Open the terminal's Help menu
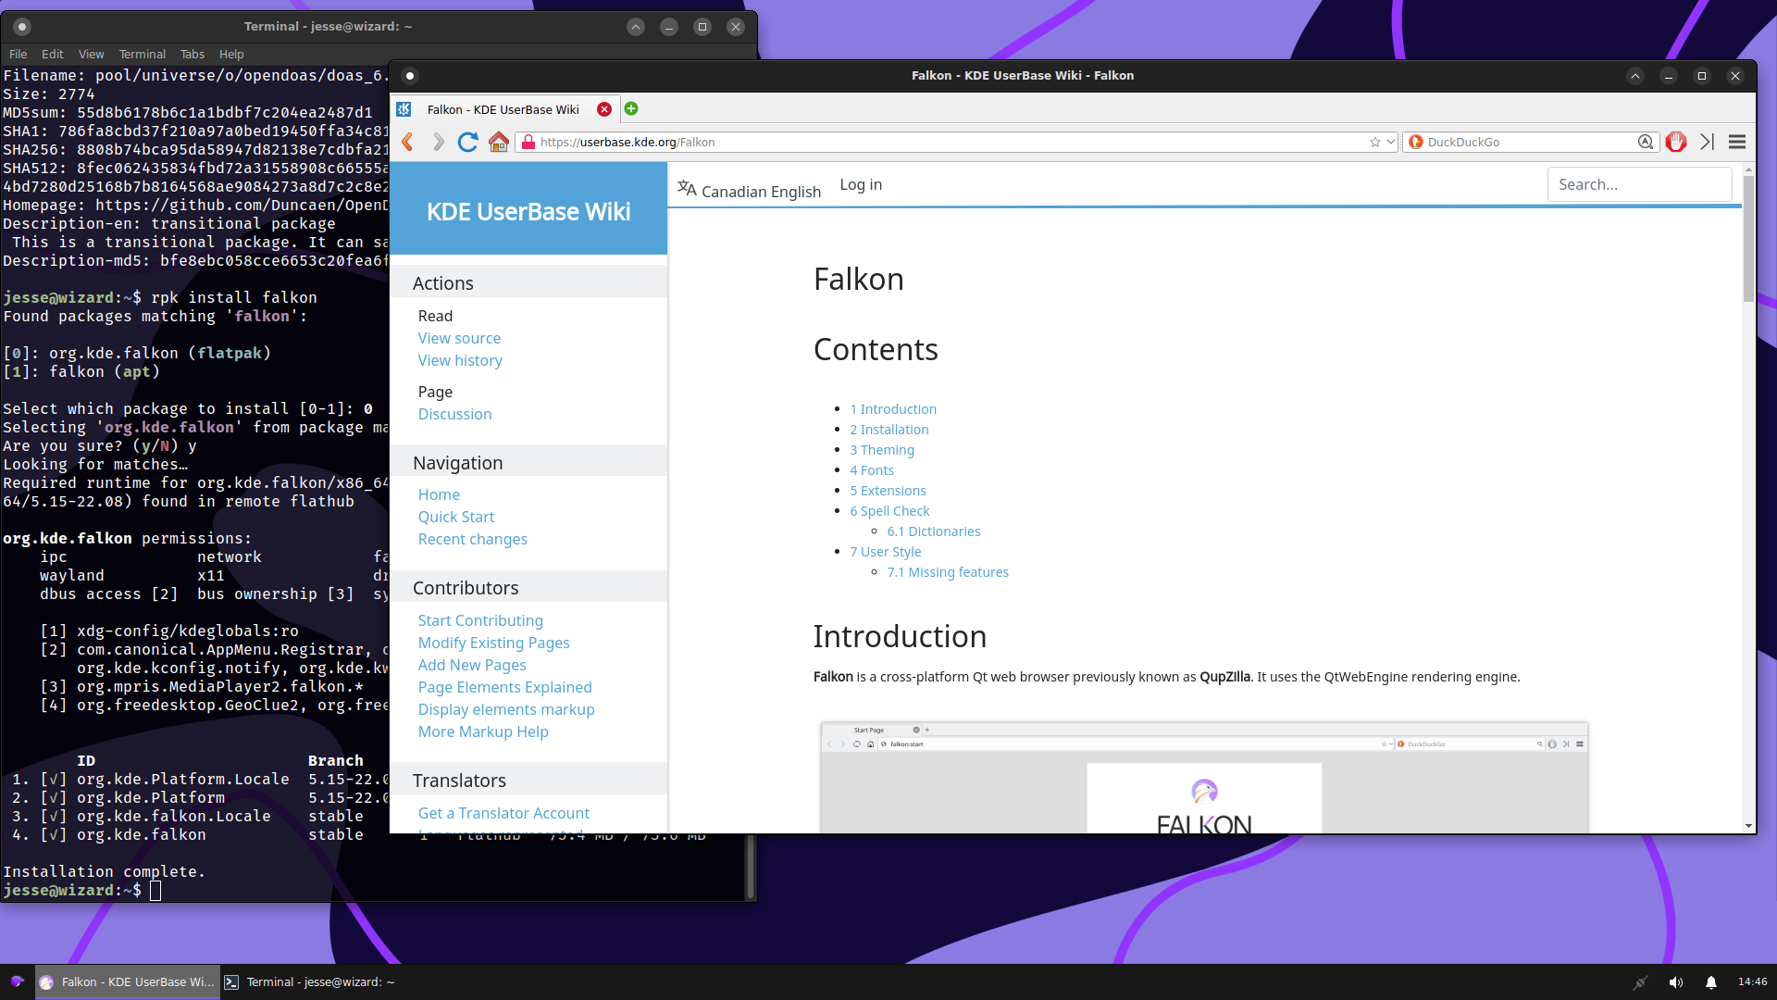The height and width of the screenshot is (1000, 1777). pyautogui.click(x=231, y=55)
